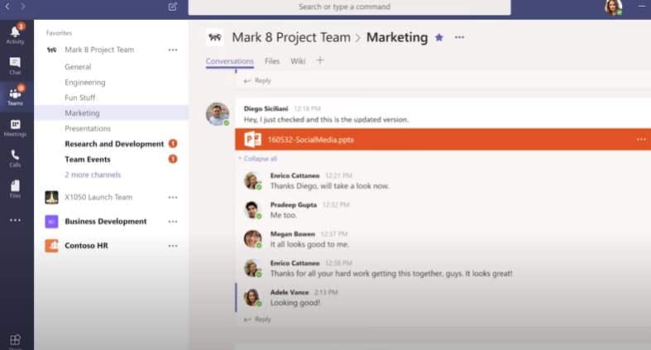The image size is (651, 350).
Task: Open more options for Mark 8 Project Team
Action: pos(173,50)
